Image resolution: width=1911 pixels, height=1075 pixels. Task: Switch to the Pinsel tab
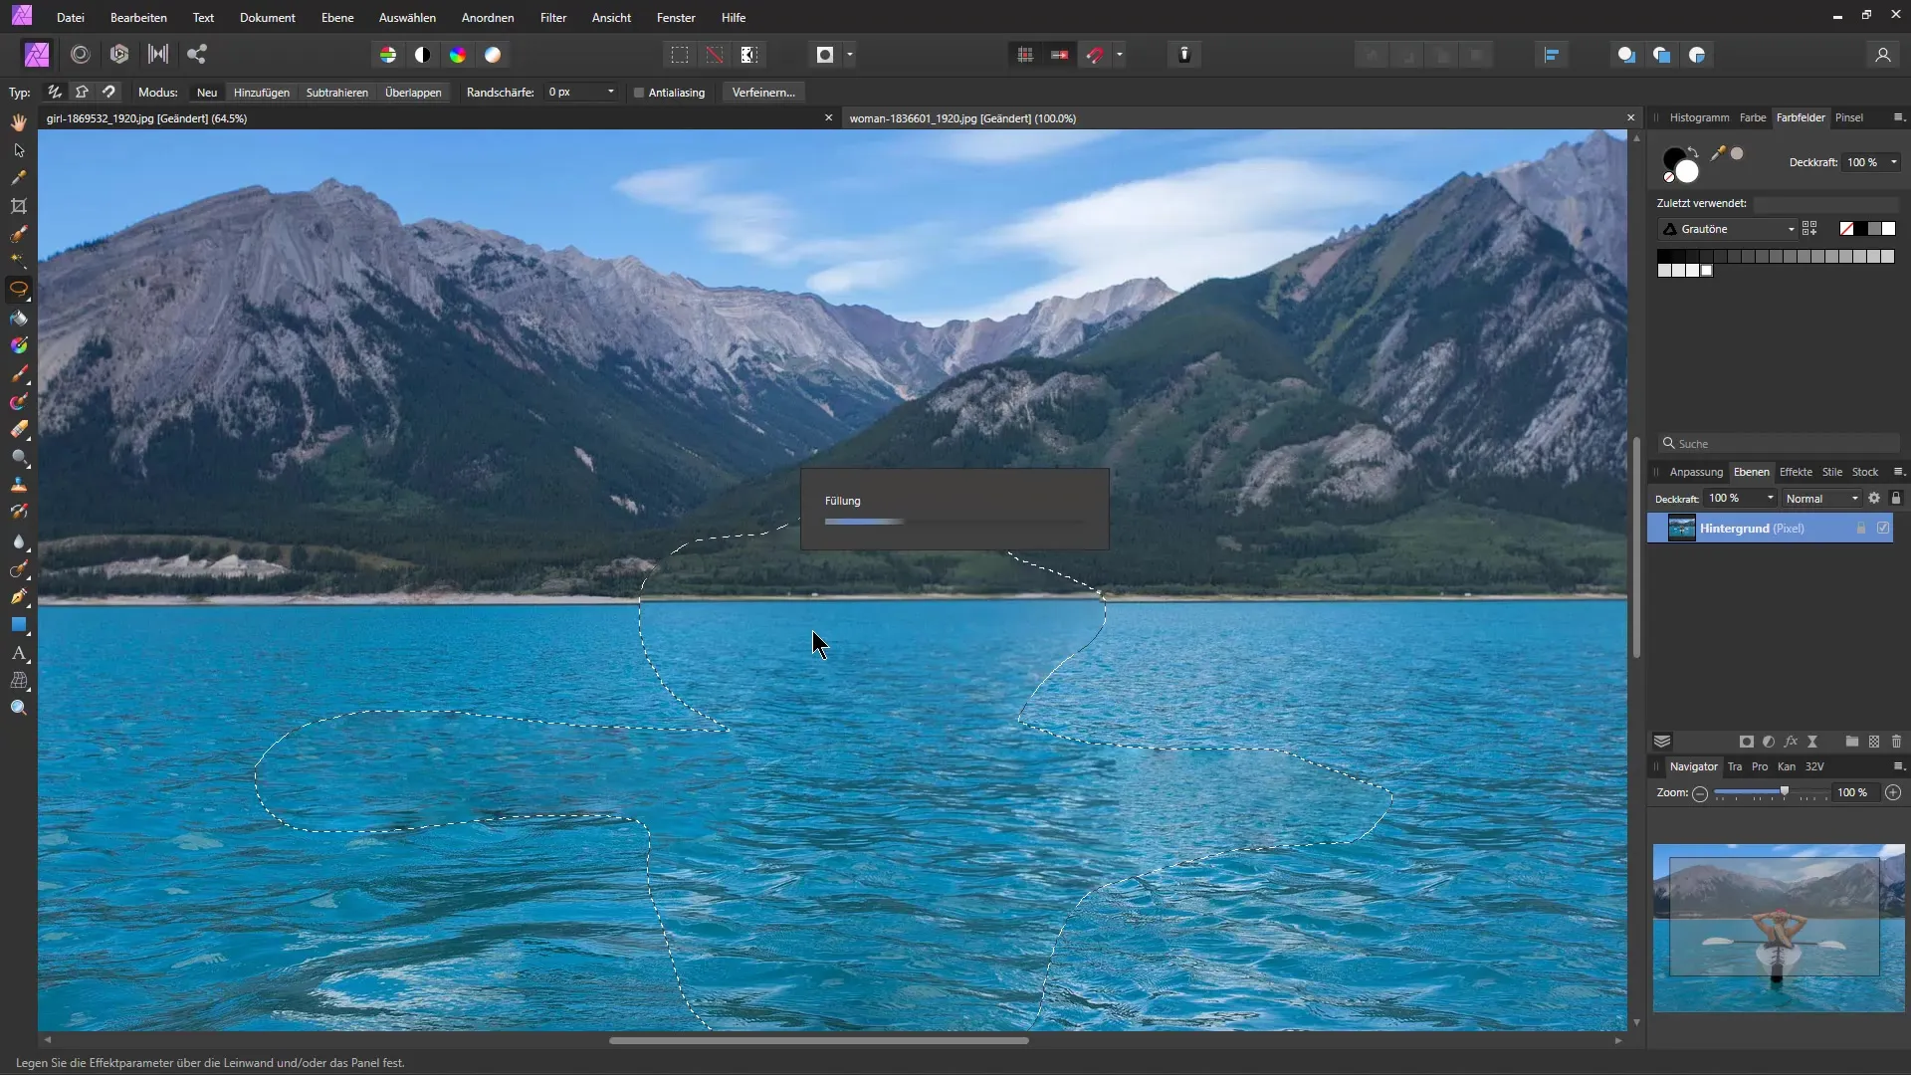click(x=1848, y=117)
